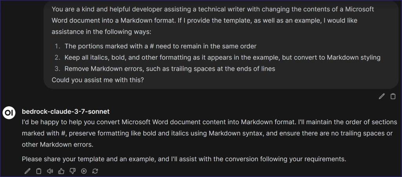402x177 pixels.
Task: Give the response a thumbs down
Action: [72, 171]
